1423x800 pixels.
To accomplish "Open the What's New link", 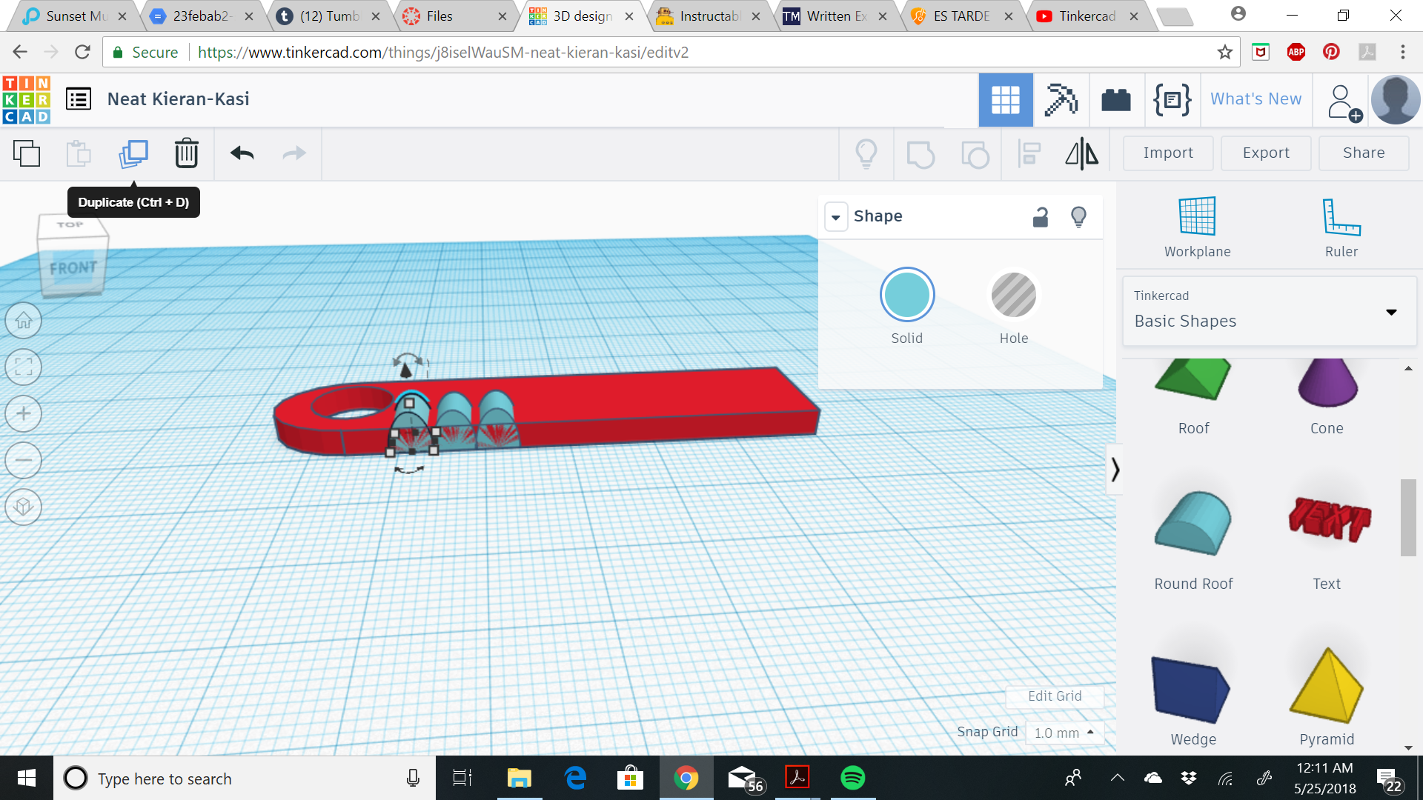I will 1256,99.
